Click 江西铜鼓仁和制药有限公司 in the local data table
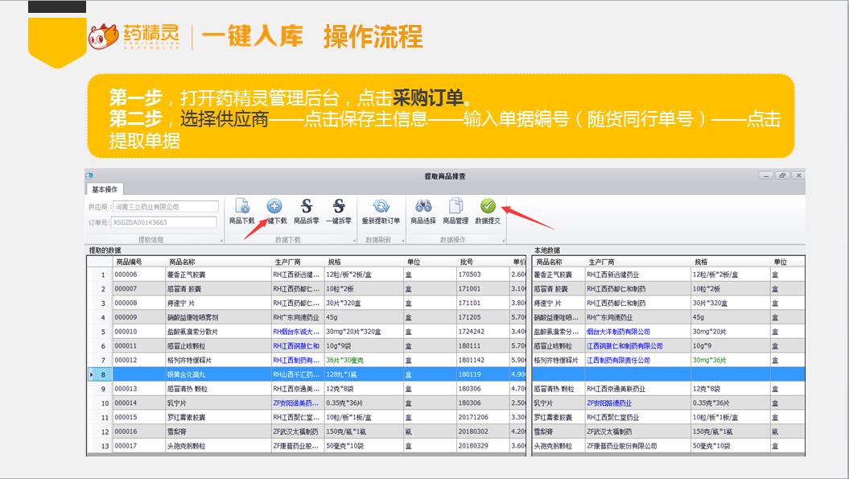 tap(624, 345)
